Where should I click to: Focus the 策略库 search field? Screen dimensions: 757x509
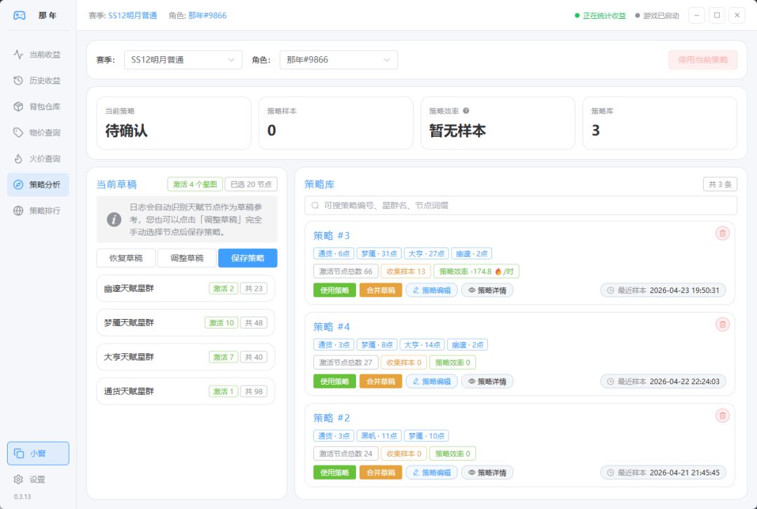tap(521, 205)
